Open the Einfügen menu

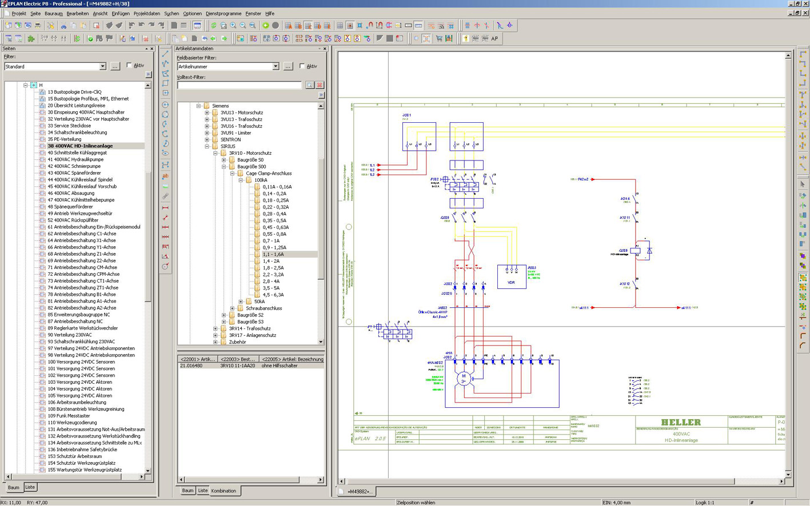point(121,13)
